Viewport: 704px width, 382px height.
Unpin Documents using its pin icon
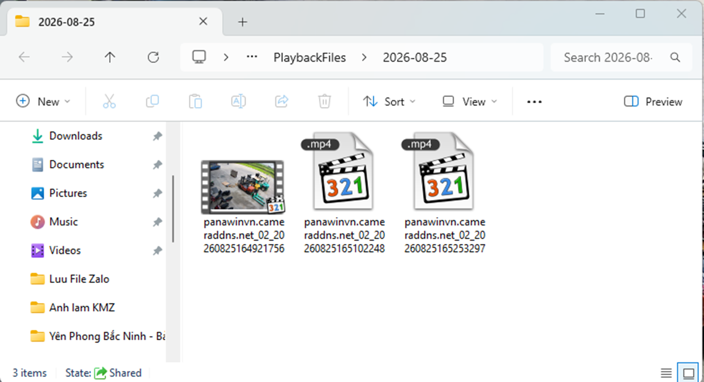point(157,165)
